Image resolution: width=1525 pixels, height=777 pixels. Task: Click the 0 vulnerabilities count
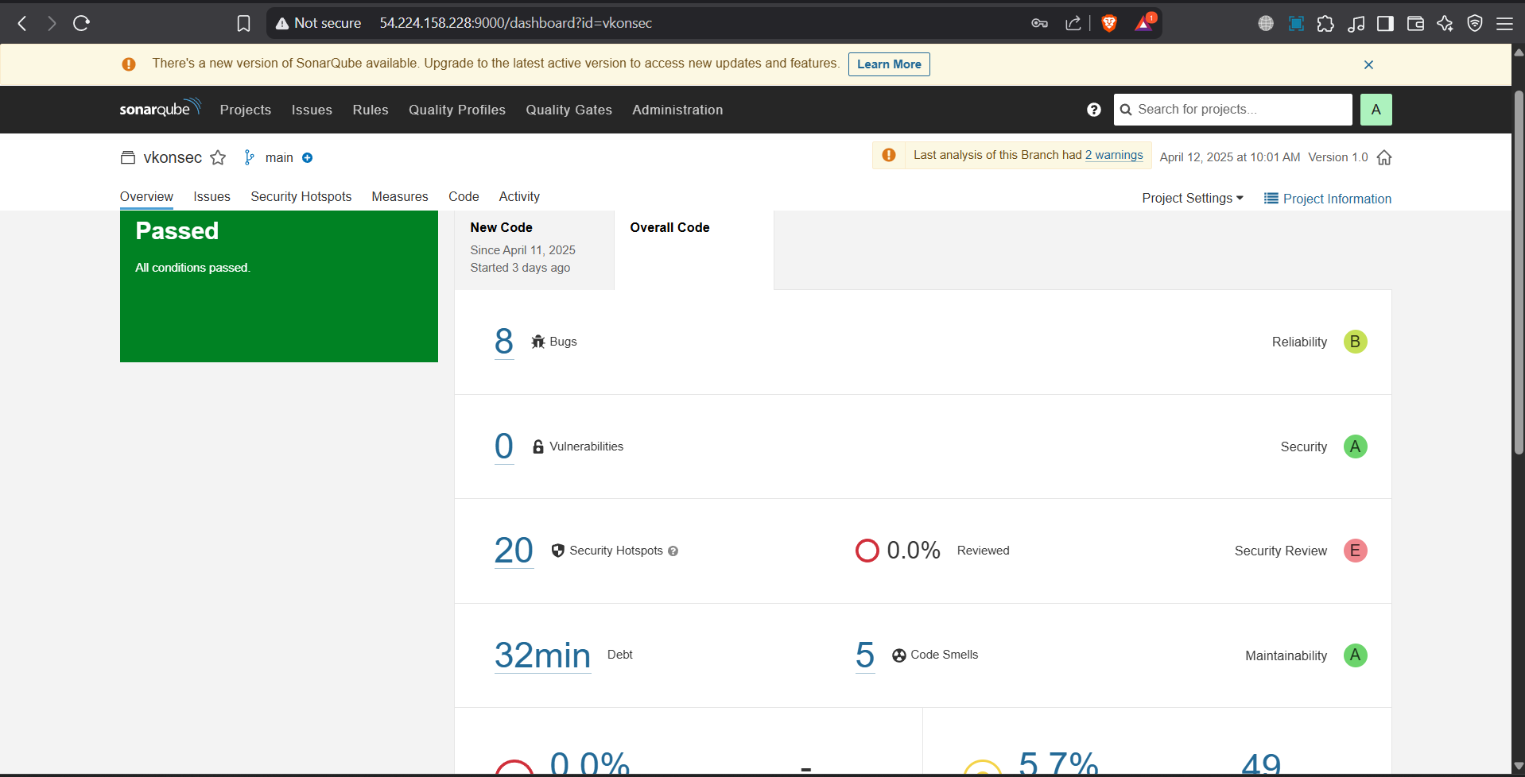coord(504,446)
